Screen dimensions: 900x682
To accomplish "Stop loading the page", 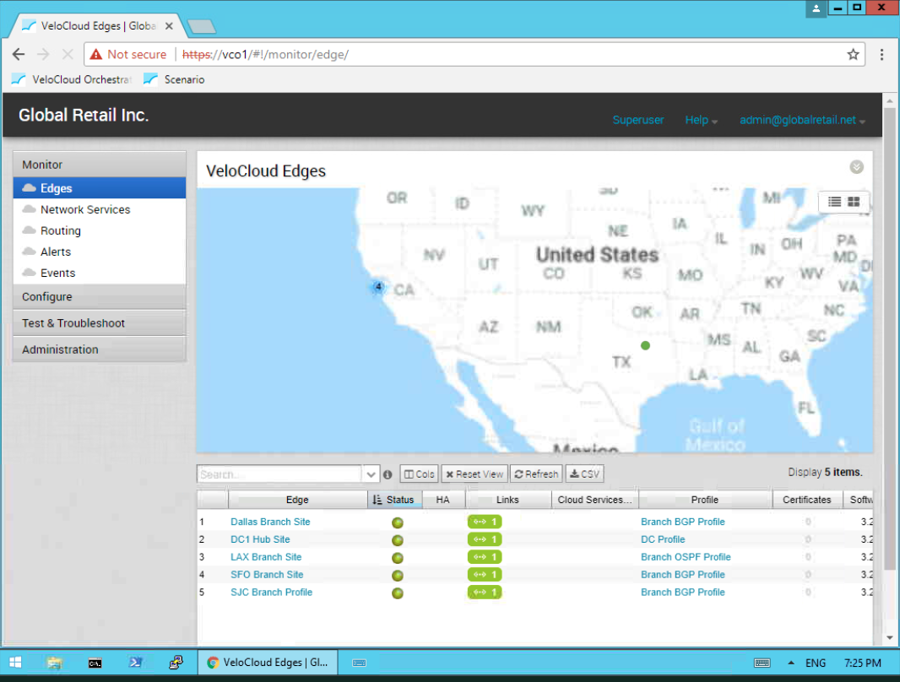I will click(68, 55).
